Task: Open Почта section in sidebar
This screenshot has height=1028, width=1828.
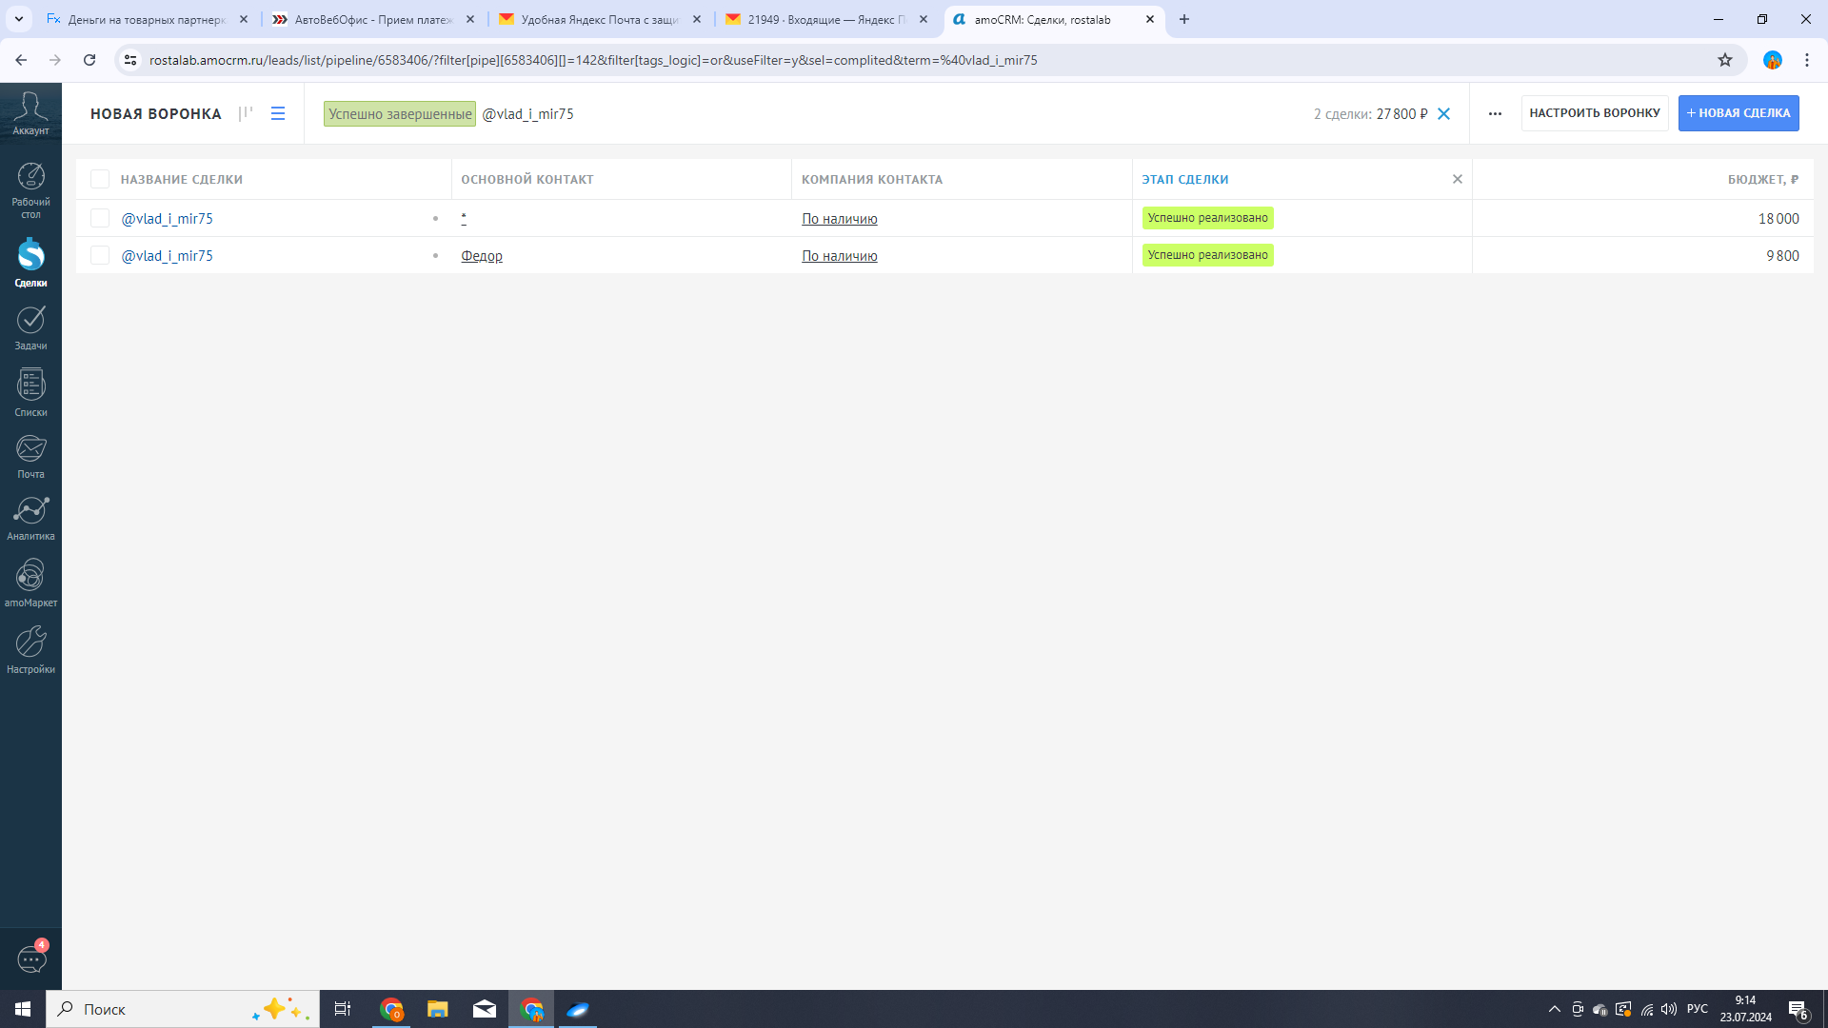Action: click(30, 457)
